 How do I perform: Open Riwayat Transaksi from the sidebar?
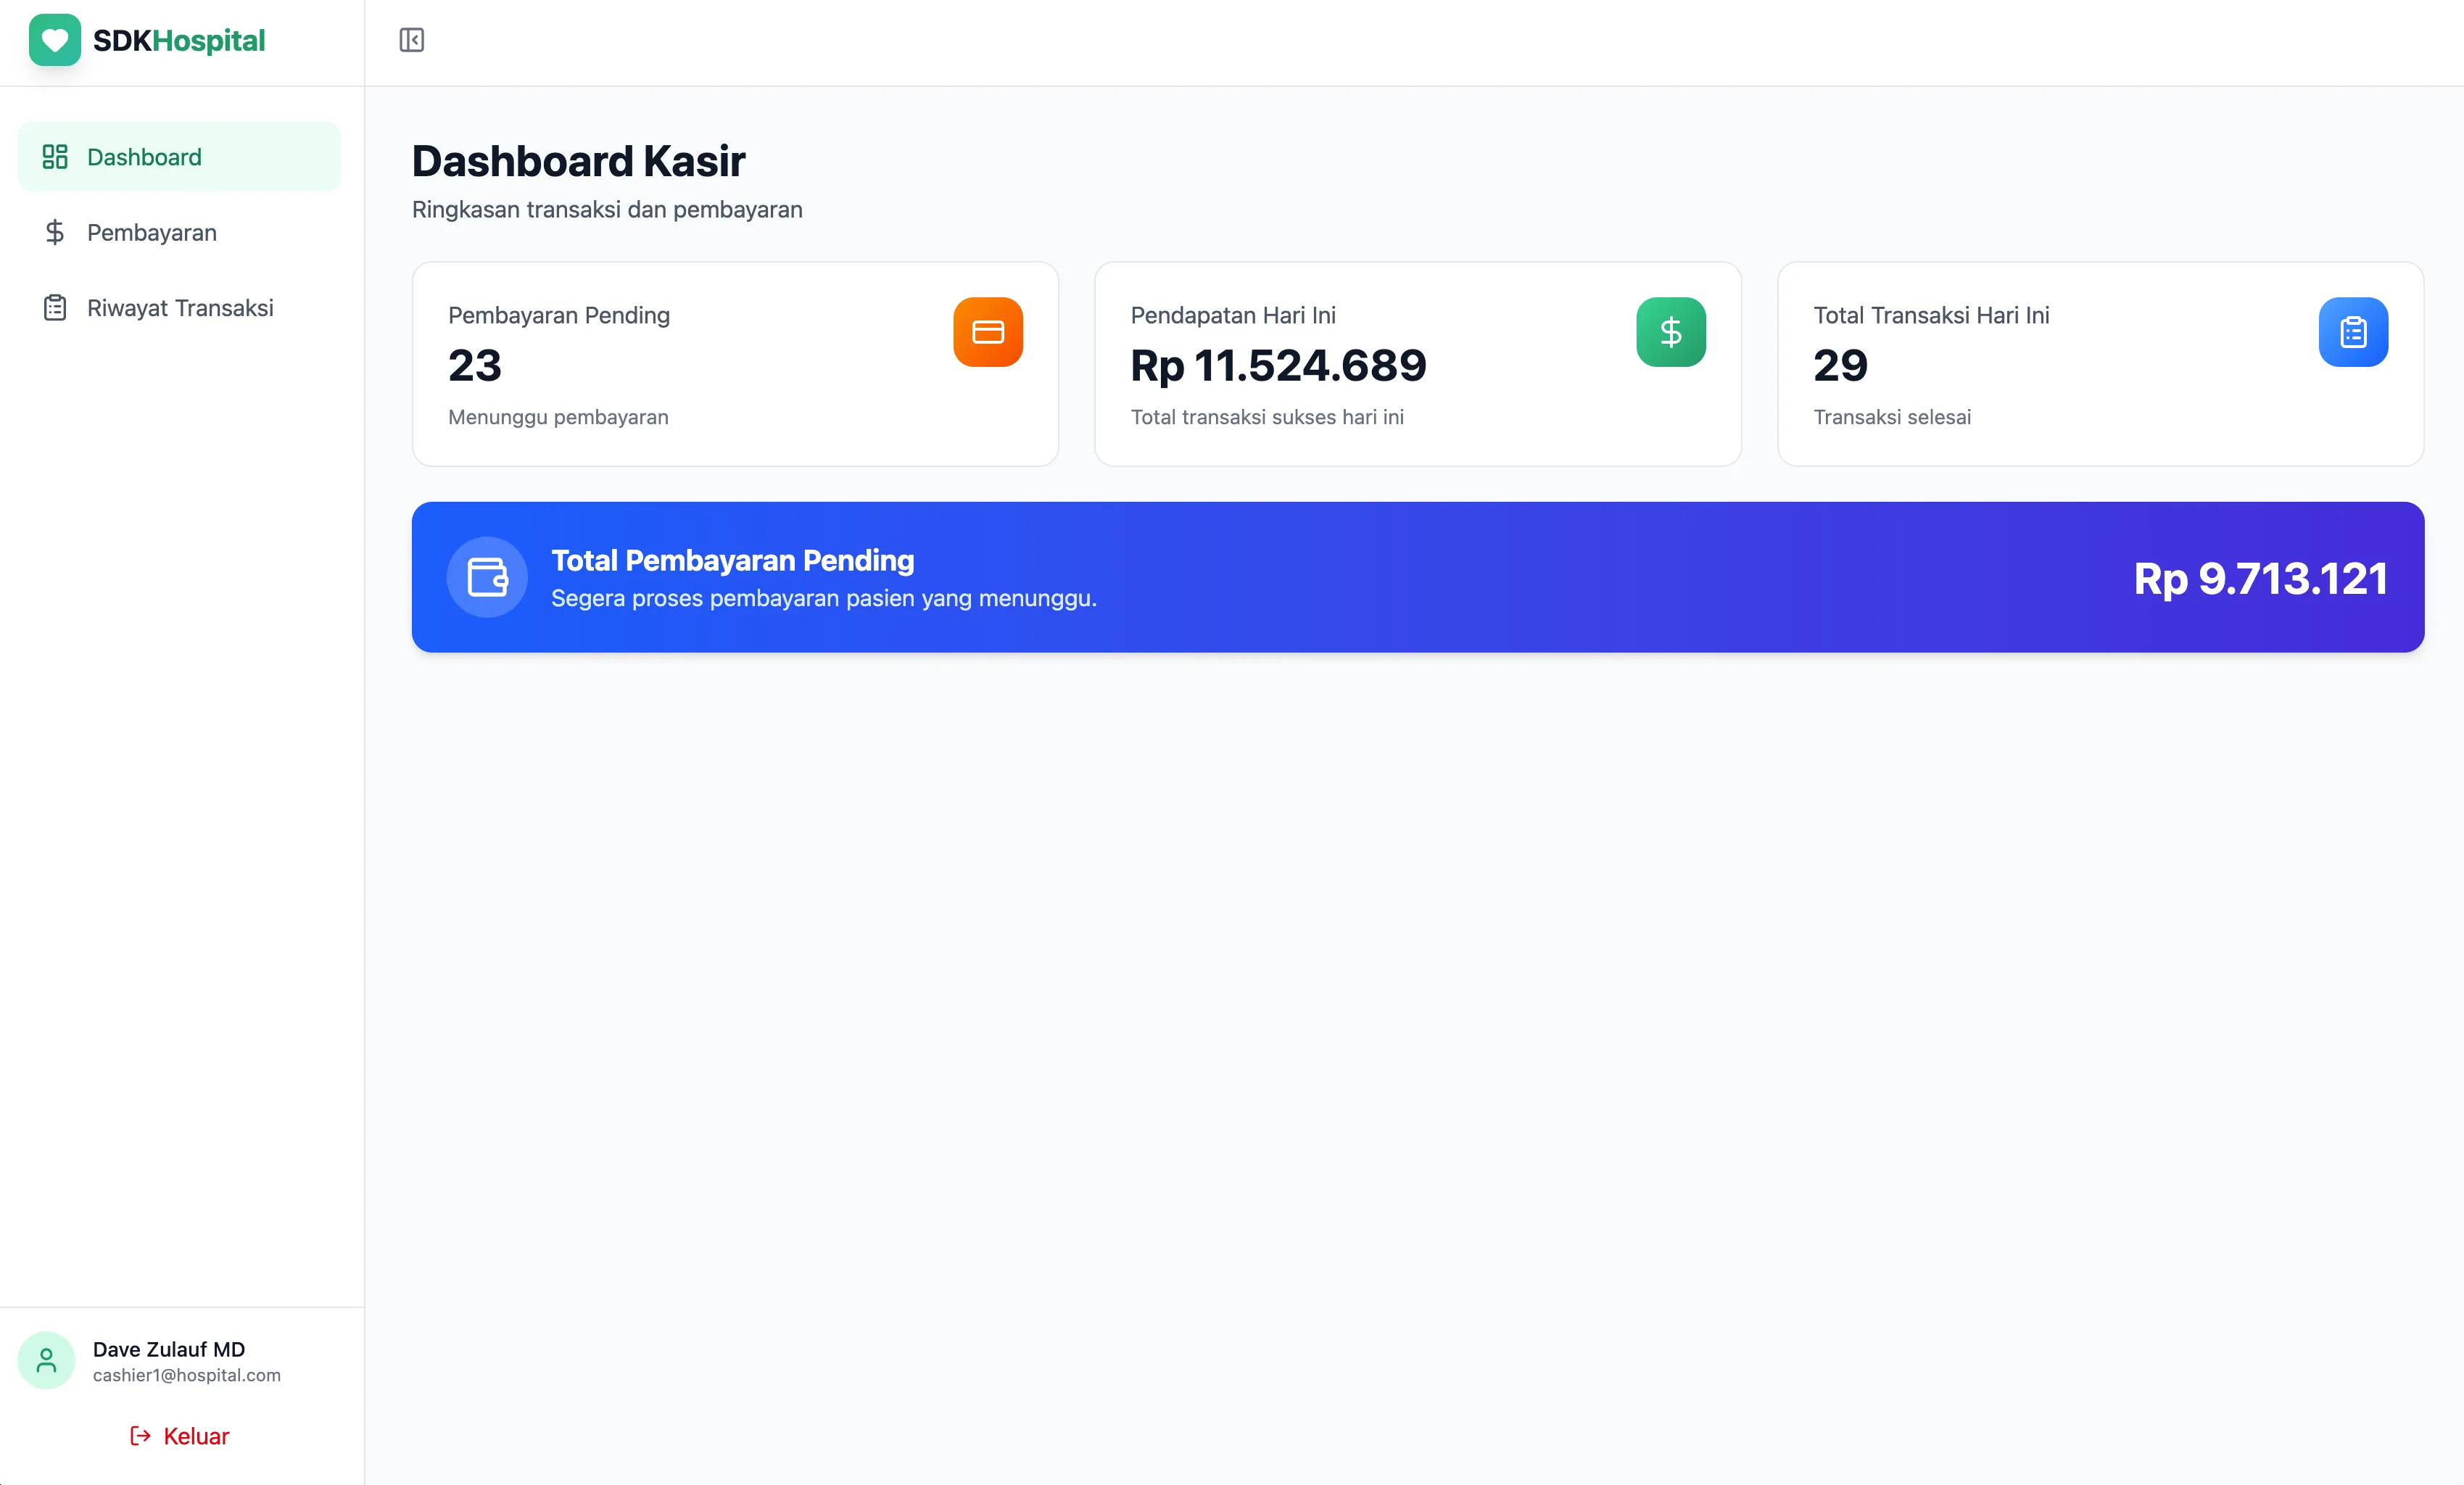click(x=180, y=308)
